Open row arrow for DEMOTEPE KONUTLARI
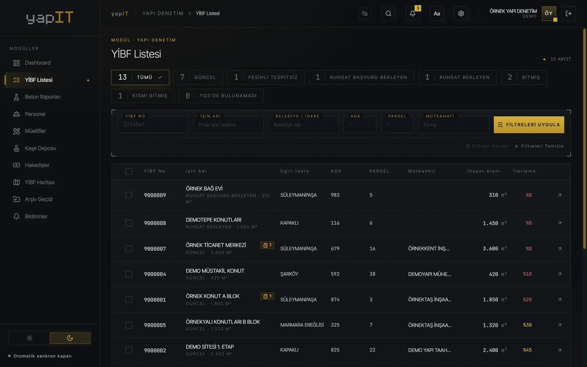Image resolution: width=587 pixels, height=367 pixels. tap(559, 223)
